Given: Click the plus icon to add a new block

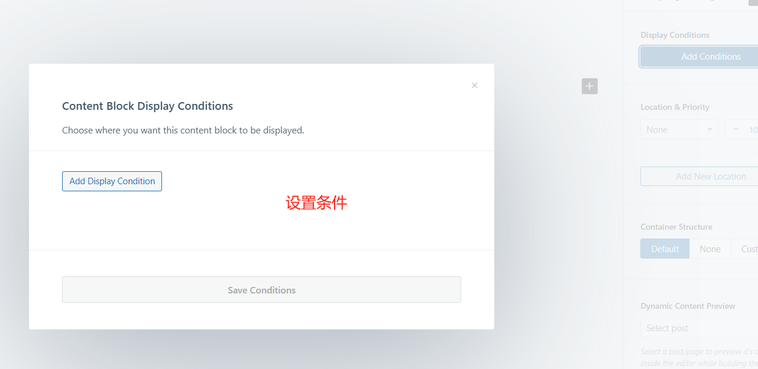Looking at the screenshot, I should tap(589, 86).
